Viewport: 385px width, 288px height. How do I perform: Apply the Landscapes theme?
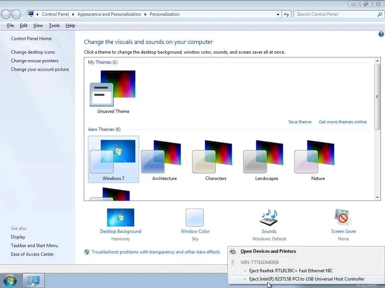[x=267, y=159]
